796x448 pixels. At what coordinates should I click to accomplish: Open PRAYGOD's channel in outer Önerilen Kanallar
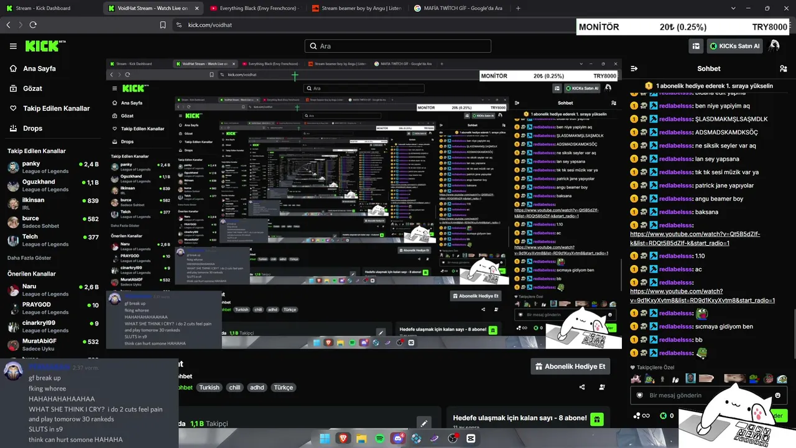[x=53, y=308]
